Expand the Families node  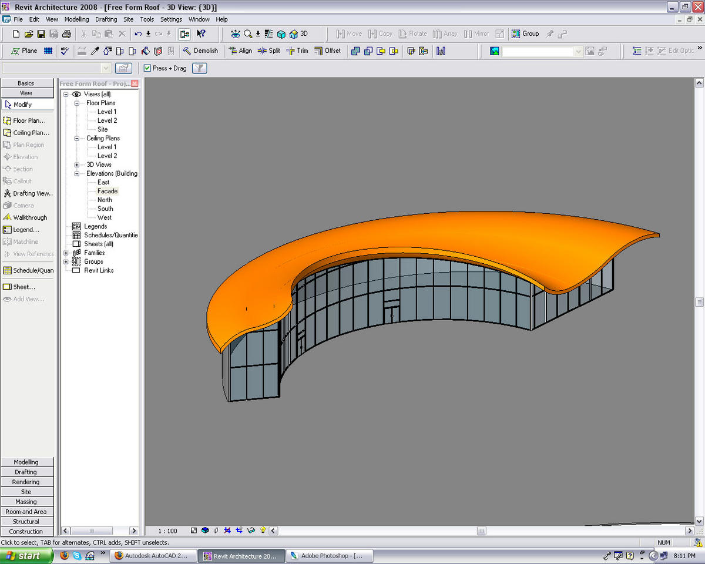(x=66, y=253)
